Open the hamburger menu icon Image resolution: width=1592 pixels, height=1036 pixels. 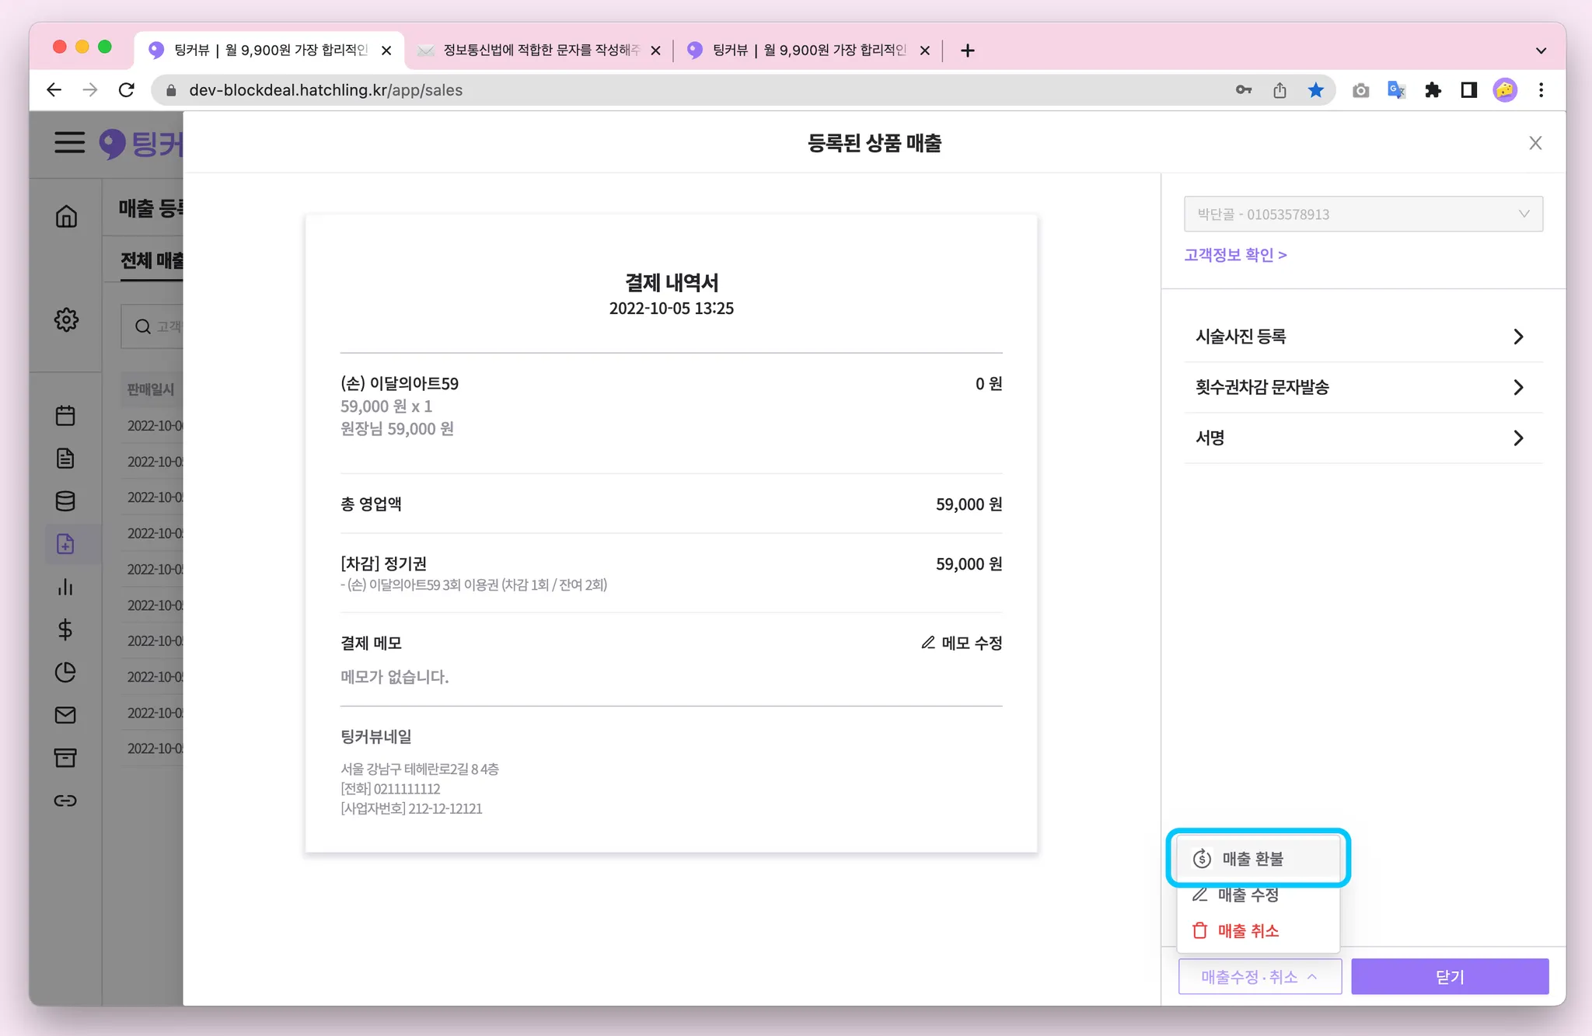click(69, 142)
